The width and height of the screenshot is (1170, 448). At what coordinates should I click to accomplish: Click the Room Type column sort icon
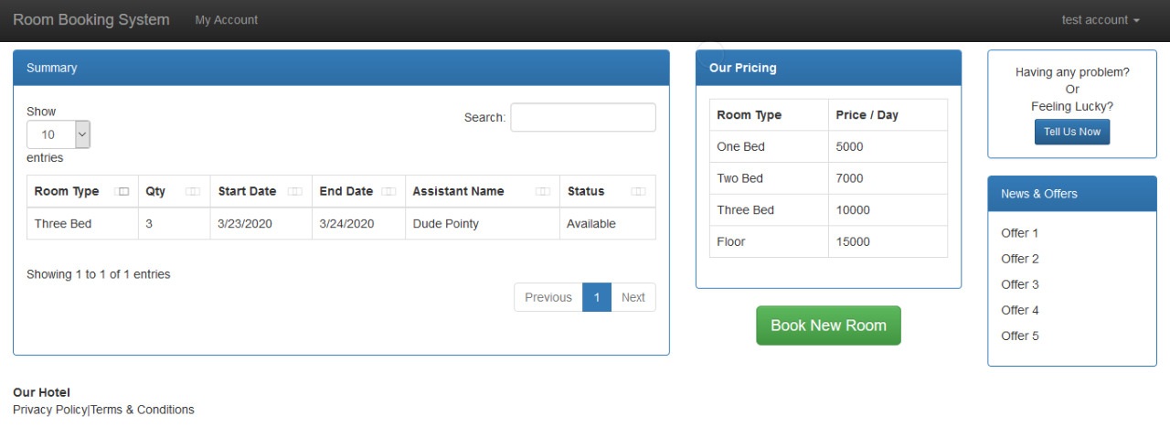(x=122, y=191)
